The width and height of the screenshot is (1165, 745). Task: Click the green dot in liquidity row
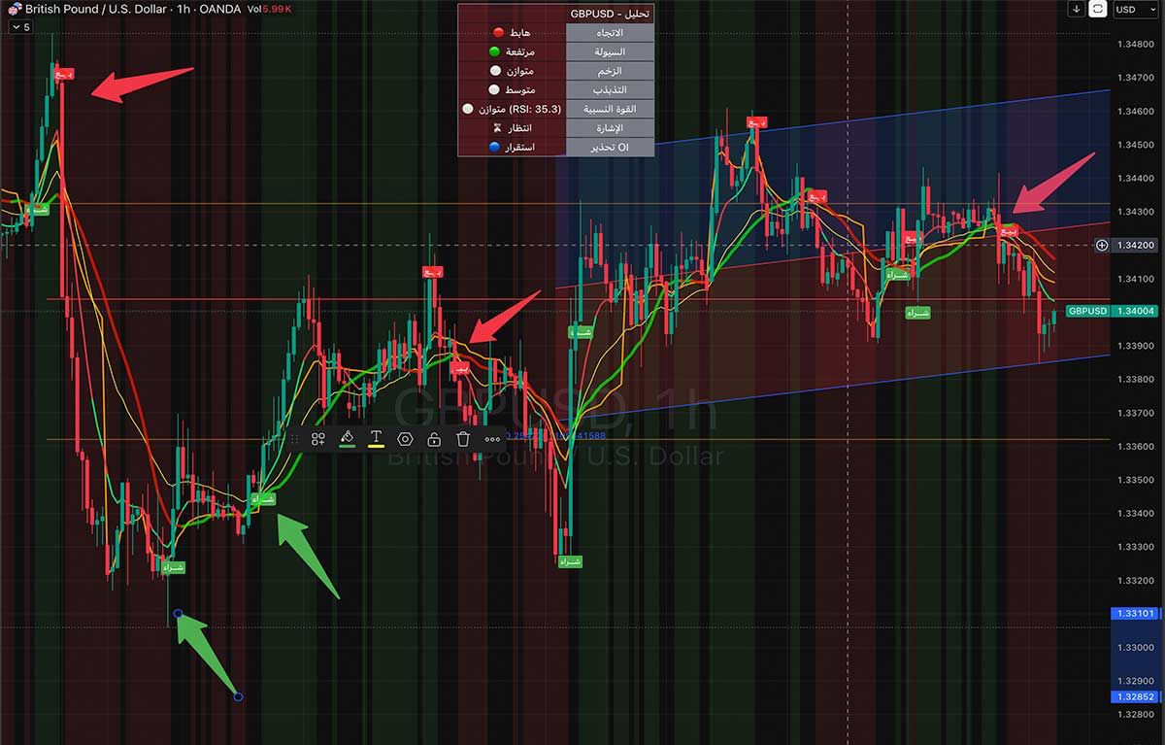494,51
